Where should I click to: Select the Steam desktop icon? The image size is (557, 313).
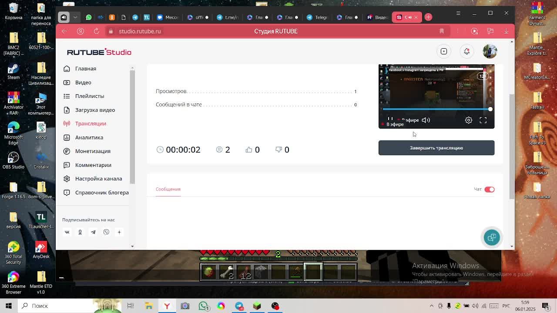13,71
